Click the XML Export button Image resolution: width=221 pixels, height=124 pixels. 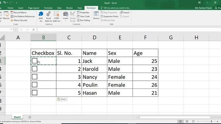click(x=125, y=16)
